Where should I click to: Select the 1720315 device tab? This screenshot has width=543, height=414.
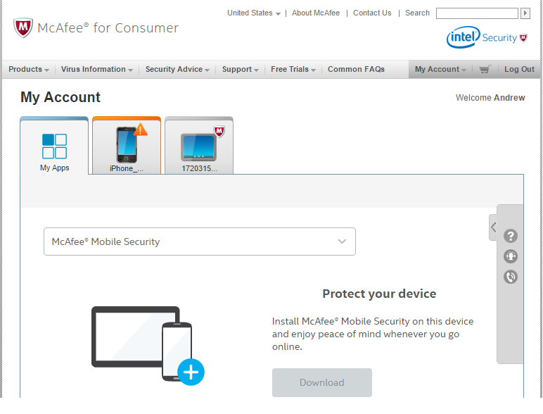pos(199,146)
